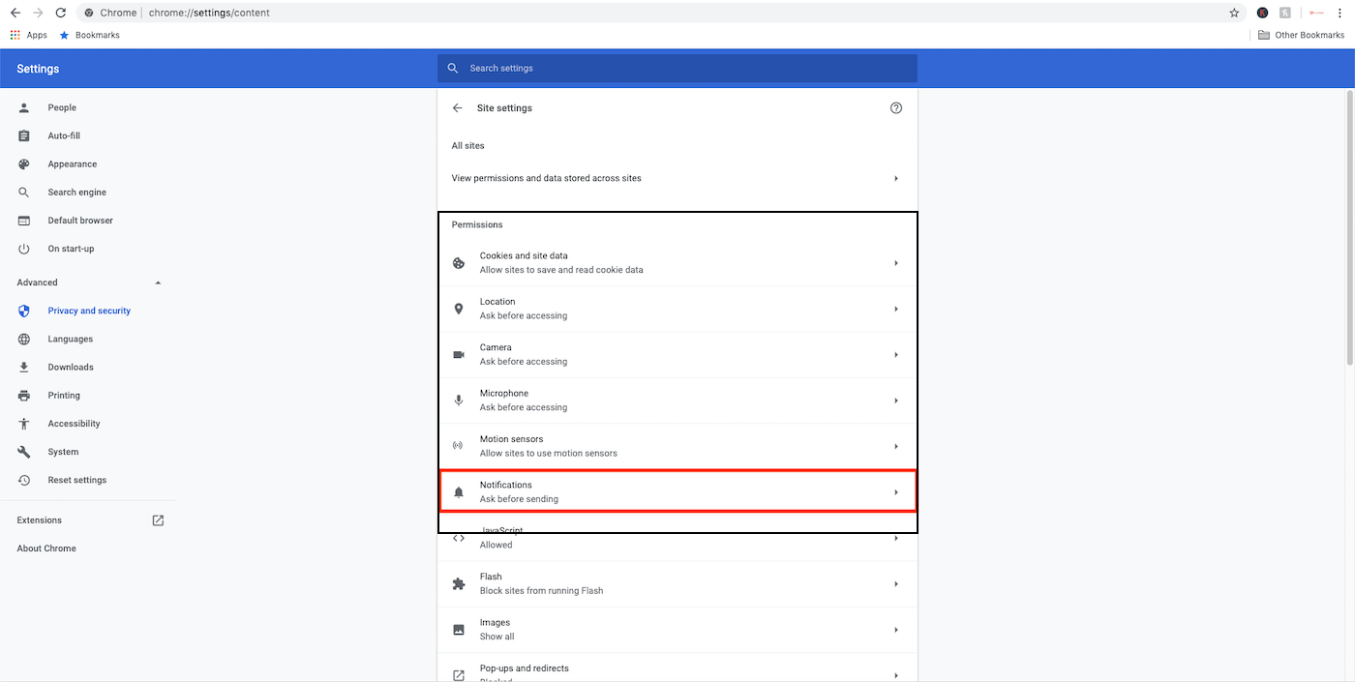The image size is (1355, 682).
Task: Reload the page using the refresh icon
Action: coord(61,13)
